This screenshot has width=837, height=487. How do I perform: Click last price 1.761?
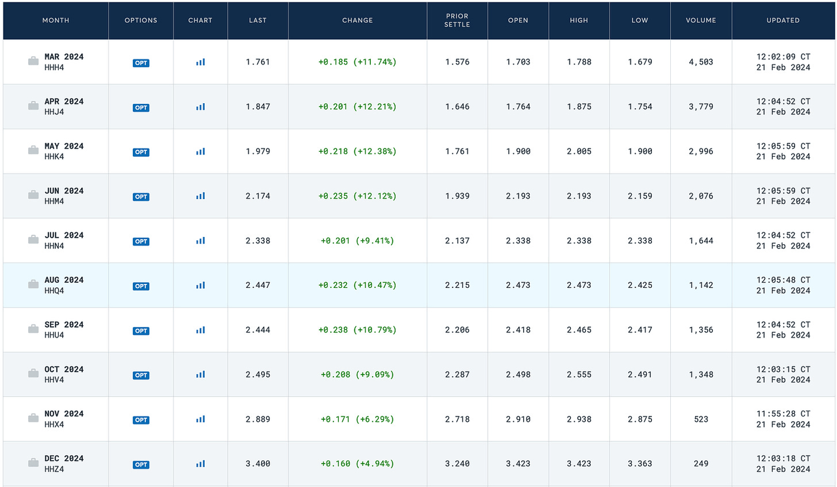tap(258, 62)
